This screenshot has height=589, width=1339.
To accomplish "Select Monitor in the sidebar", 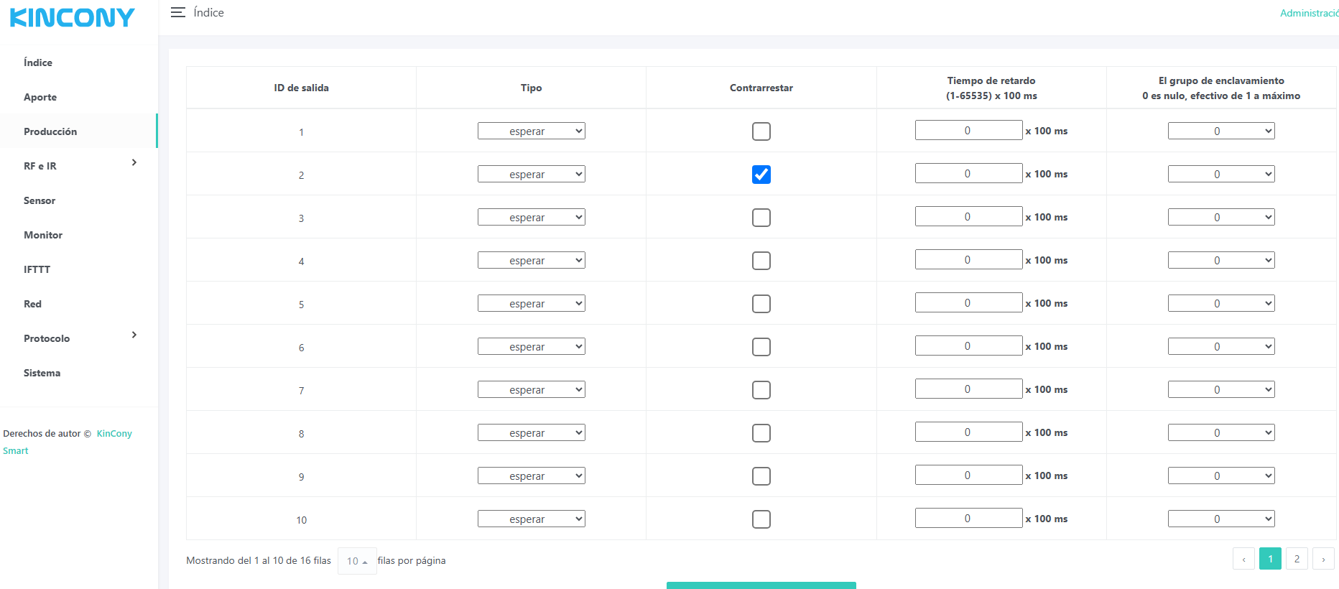I will click(x=43, y=235).
